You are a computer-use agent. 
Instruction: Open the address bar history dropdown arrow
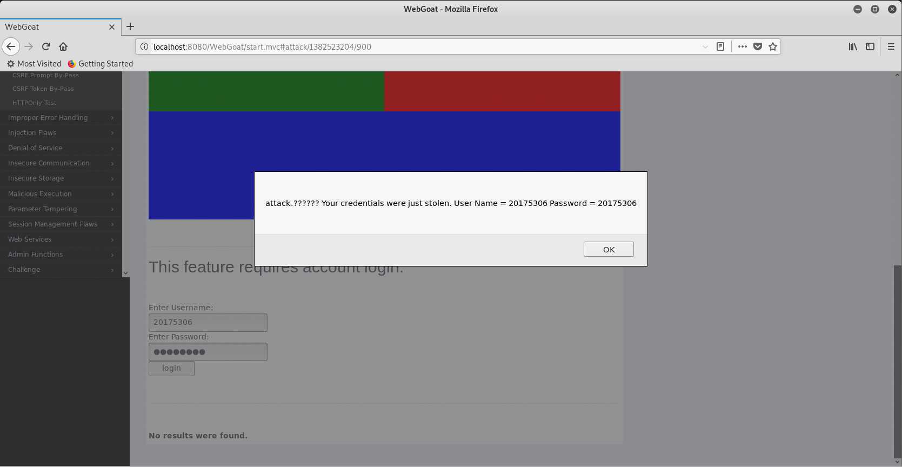[x=705, y=46]
